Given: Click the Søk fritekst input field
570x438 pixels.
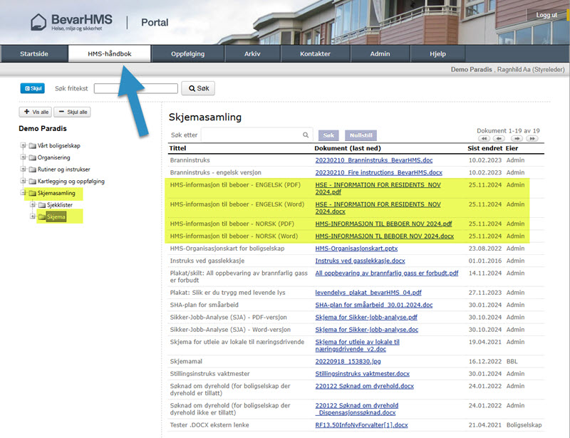Looking at the screenshot, I should [x=135, y=88].
